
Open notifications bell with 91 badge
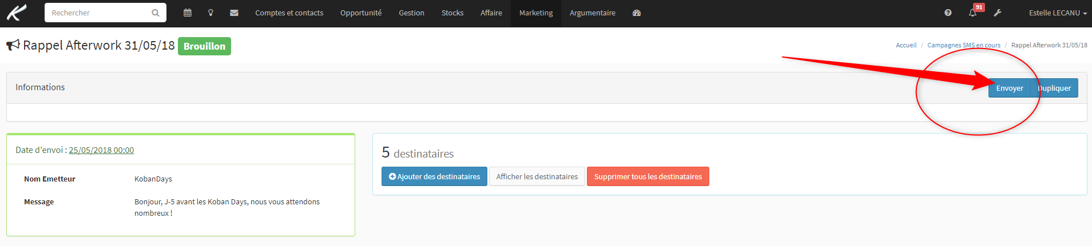tap(974, 11)
